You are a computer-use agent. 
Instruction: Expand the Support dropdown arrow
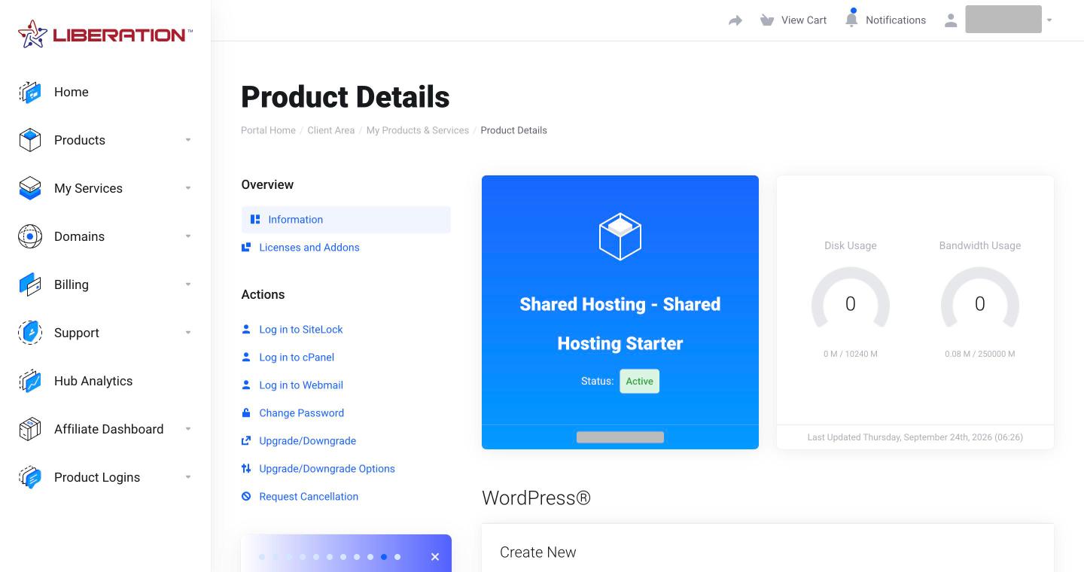pyautogui.click(x=188, y=333)
